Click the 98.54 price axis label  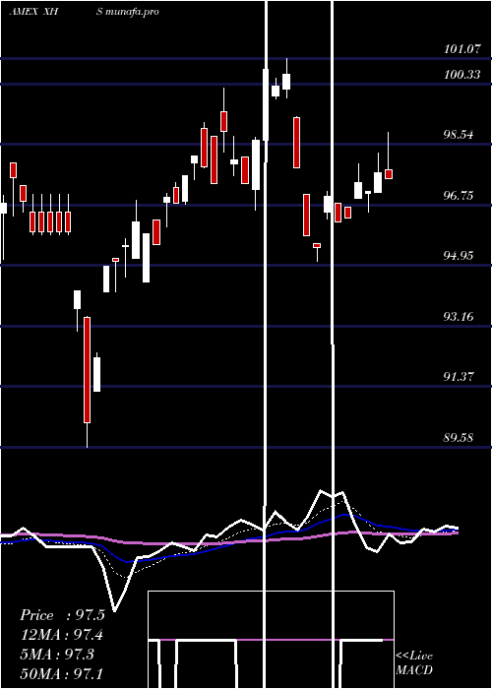(459, 135)
